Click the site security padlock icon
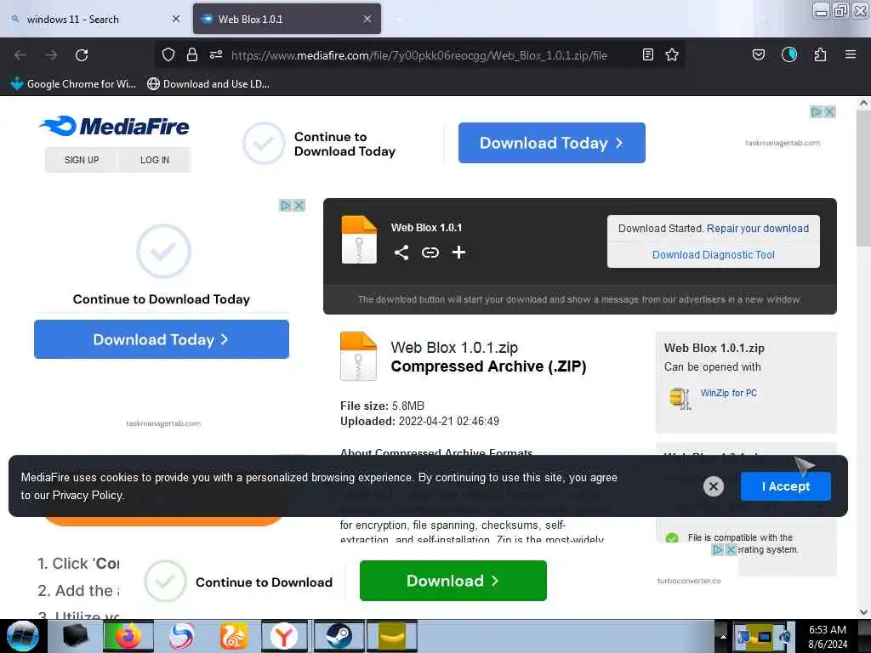871x653 pixels. pos(192,54)
